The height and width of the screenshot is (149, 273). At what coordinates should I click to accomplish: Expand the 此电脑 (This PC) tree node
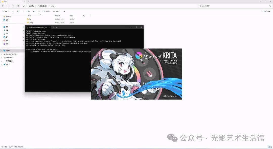point(2,51)
